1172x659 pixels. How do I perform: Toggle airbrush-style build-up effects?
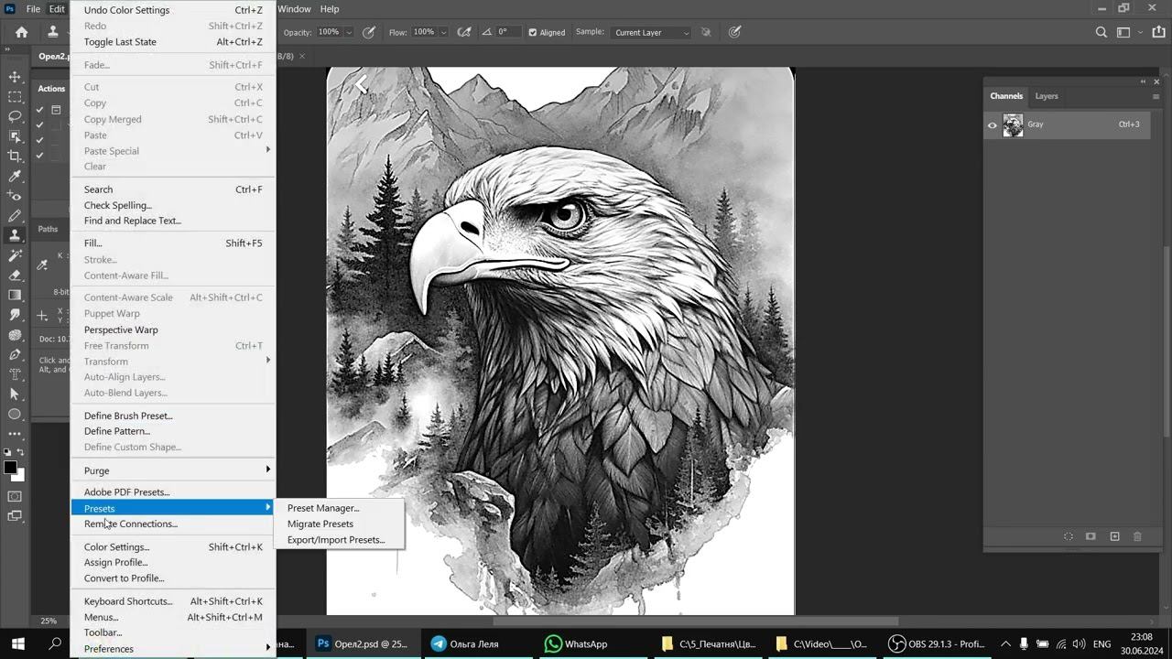[x=464, y=32]
